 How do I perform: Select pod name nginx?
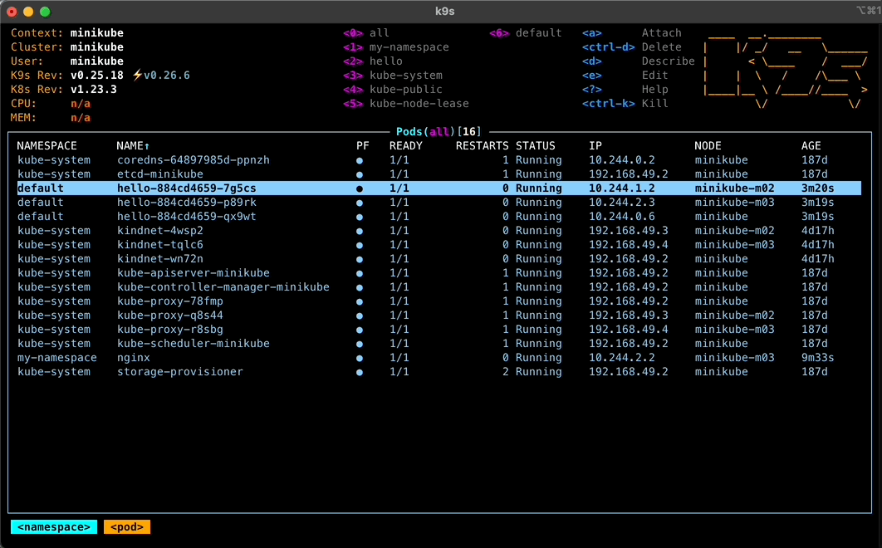pyautogui.click(x=134, y=358)
